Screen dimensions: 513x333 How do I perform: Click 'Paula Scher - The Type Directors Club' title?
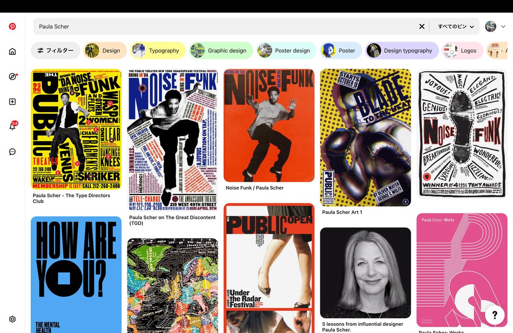[71, 198]
